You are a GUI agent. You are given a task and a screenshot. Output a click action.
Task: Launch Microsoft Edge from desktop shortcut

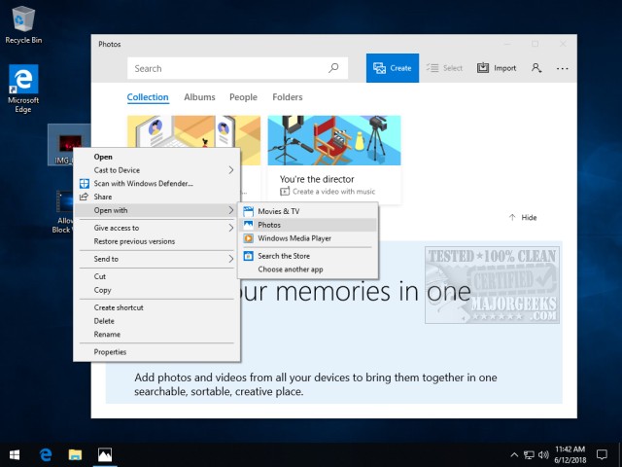pos(23,89)
